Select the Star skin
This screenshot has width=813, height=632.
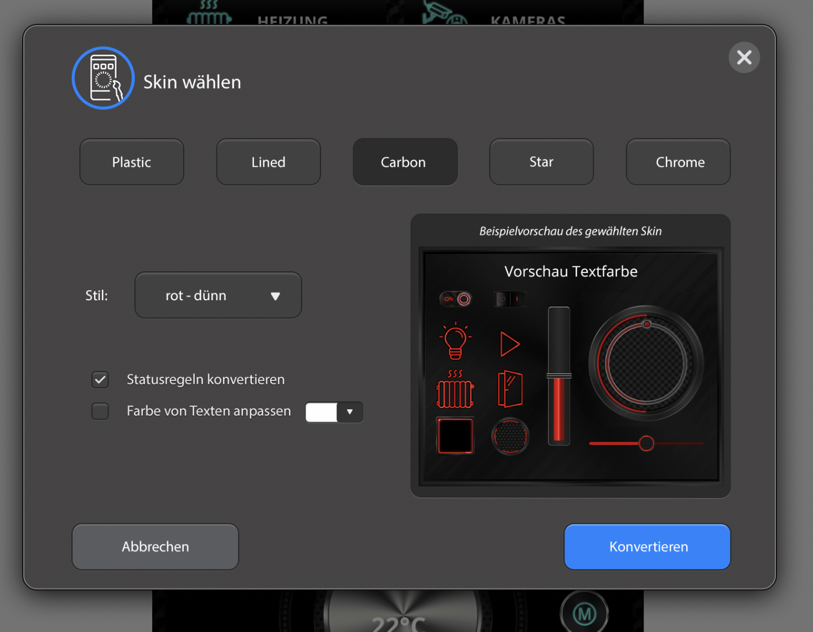click(541, 162)
